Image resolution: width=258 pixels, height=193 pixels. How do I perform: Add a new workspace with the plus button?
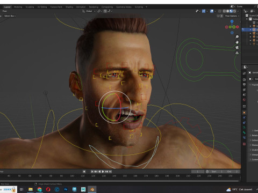coord(146,7)
